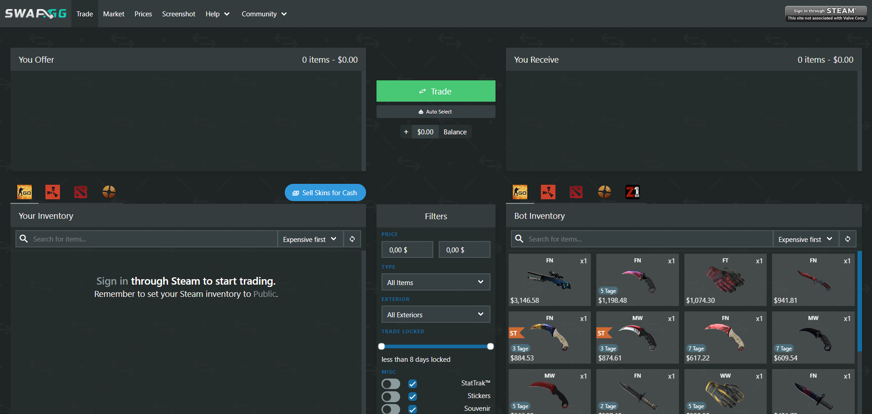Toggle the StatTrak switch
This screenshot has width=872, height=414.
[391, 384]
